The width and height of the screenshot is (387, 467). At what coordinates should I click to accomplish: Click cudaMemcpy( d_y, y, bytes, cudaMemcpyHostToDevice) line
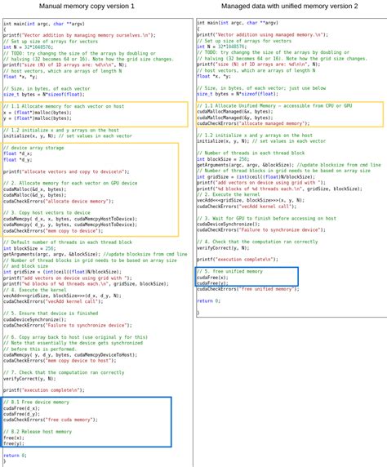70,225
